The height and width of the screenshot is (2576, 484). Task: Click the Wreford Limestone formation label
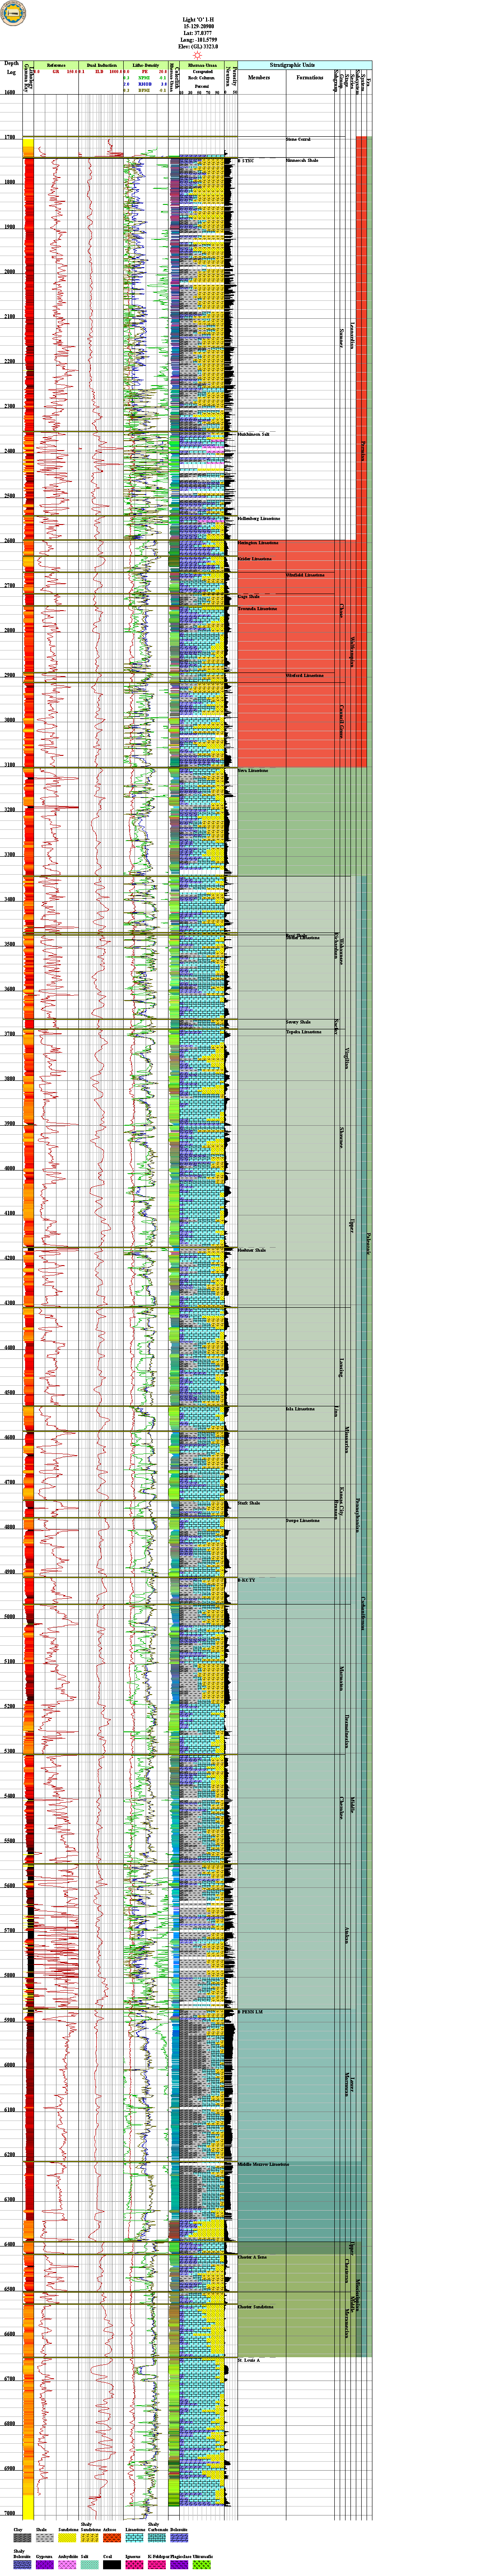pyautogui.click(x=305, y=675)
